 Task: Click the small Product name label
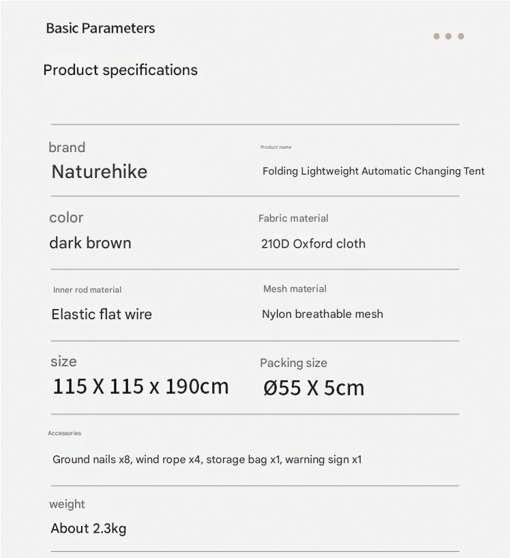click(x=275, y=147)
